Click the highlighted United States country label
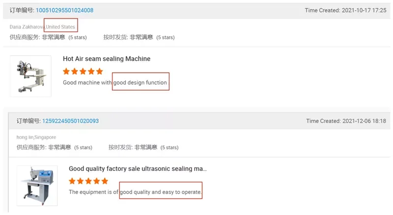Image resolution: width=393 pixels, height=215 pixels. (x=60, y=27)
